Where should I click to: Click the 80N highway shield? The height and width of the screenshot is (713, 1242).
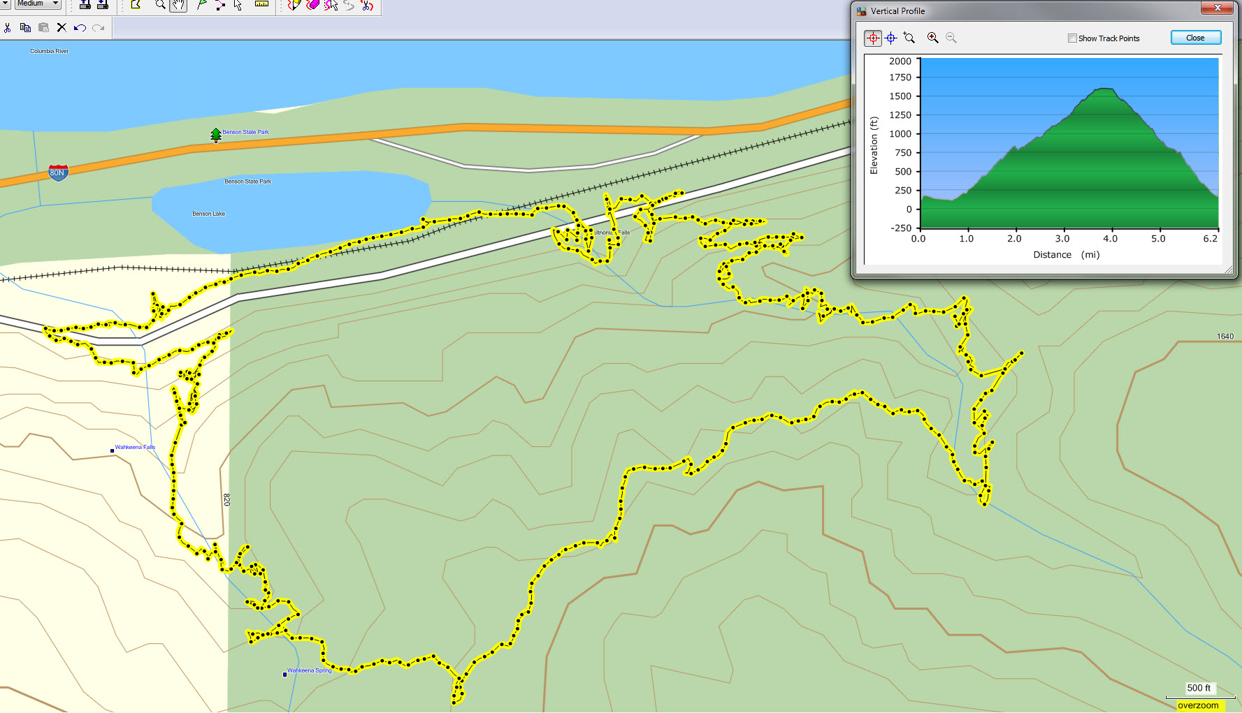tap(58, 172)
